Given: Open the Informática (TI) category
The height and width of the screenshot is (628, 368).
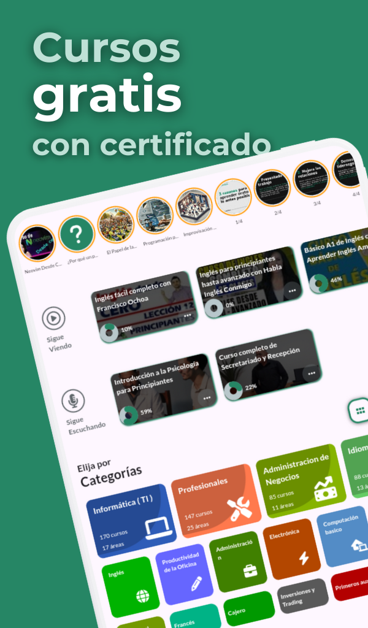Looking at the screenshot, I should (131, 521).
